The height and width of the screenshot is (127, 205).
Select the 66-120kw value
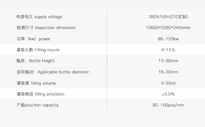pyautogui.click(x=168, y=39)
